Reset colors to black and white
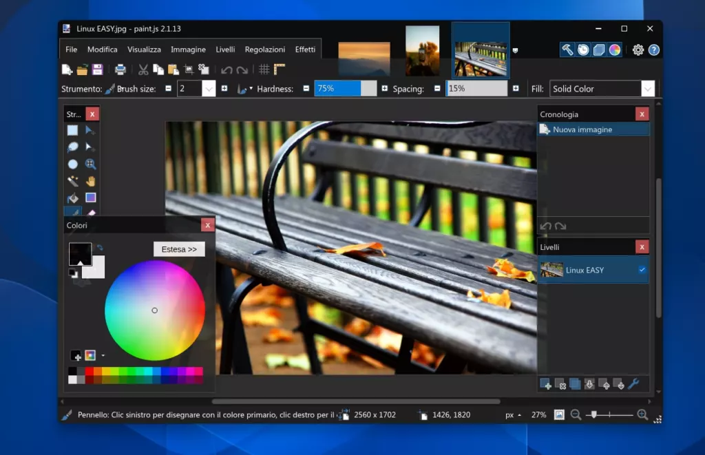The width and height of the screenshot is (705, 455). click(73, 273)
